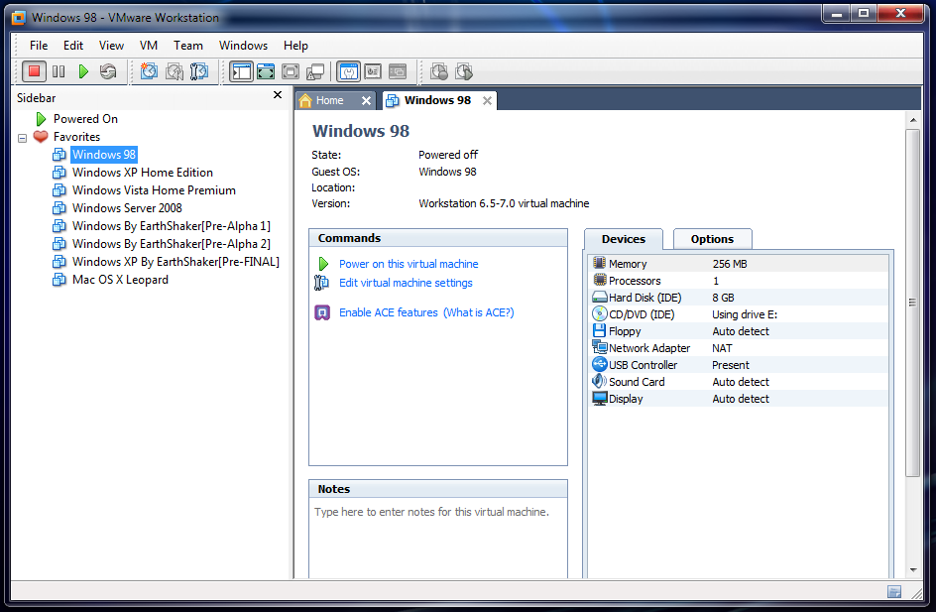Select Powered On in the sidebar
Image resolution: width=936 pixels, height=612 pixels.
(x=85, y=119)
